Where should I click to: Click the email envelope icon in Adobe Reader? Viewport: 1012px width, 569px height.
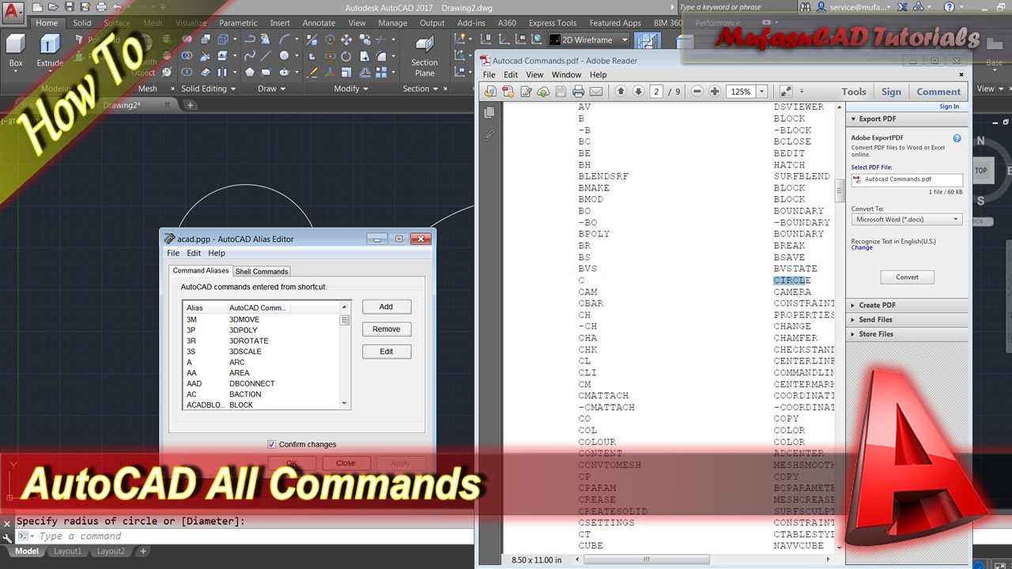tap(595, 92)
